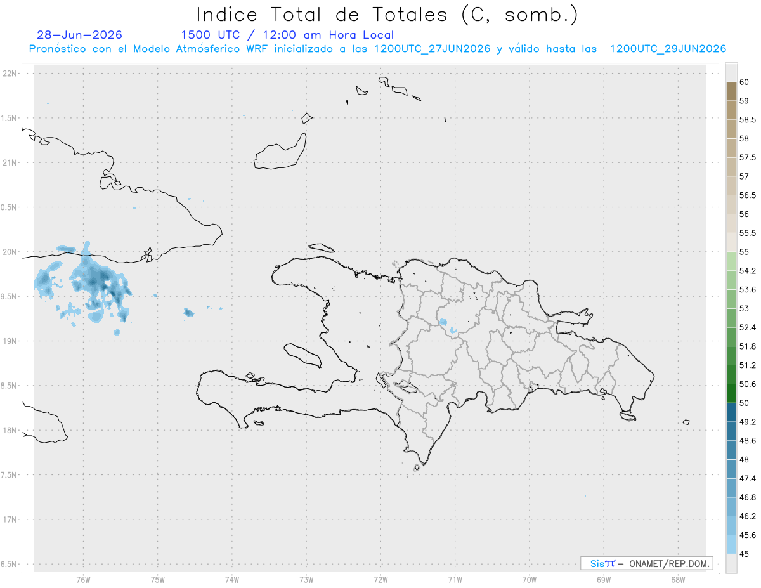
Task: Select the date text "28-Jun-2026"
Action: point(80,35)
